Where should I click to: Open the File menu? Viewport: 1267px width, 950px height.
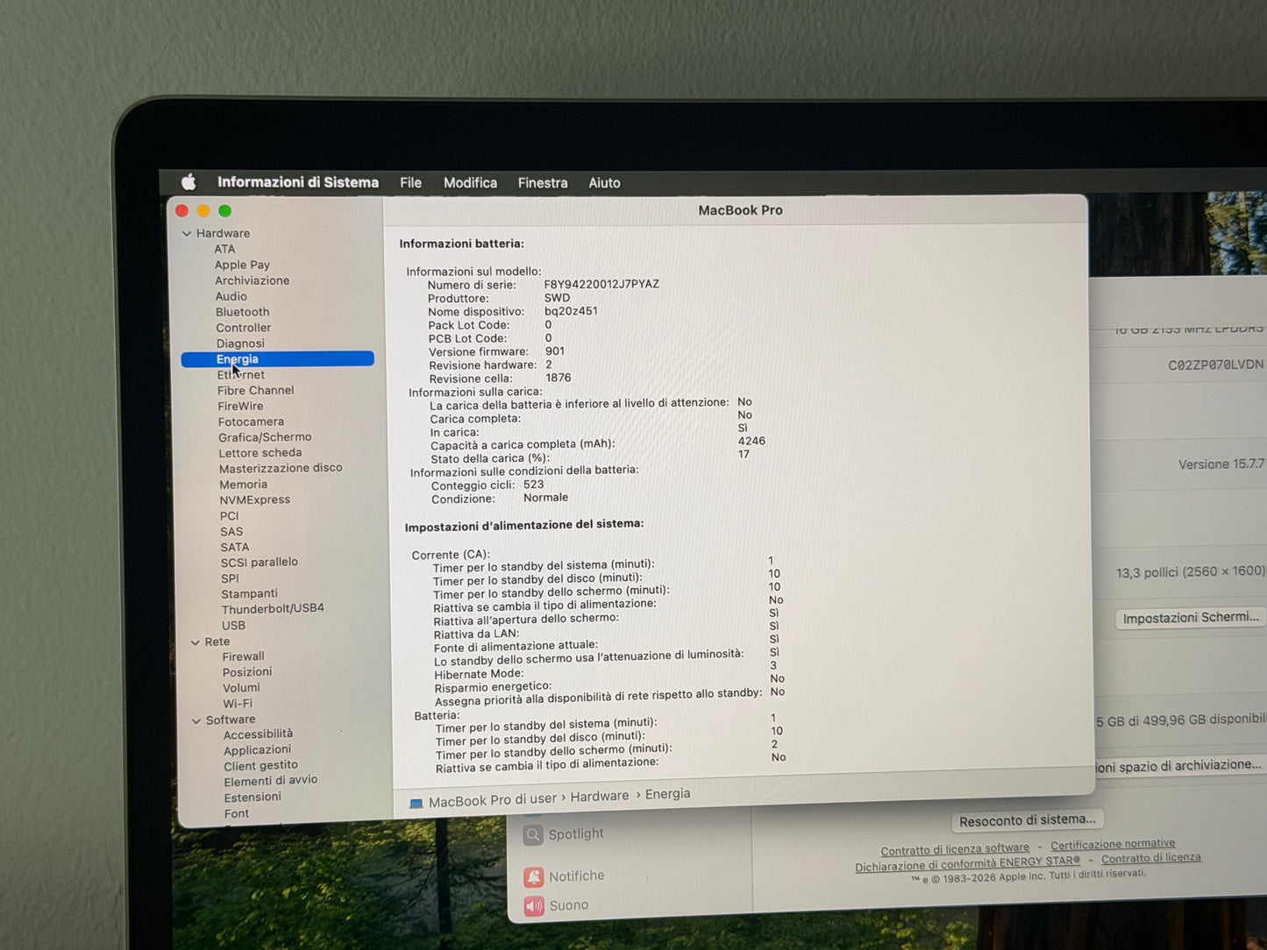pyautogui.click(x=410, y=183)
